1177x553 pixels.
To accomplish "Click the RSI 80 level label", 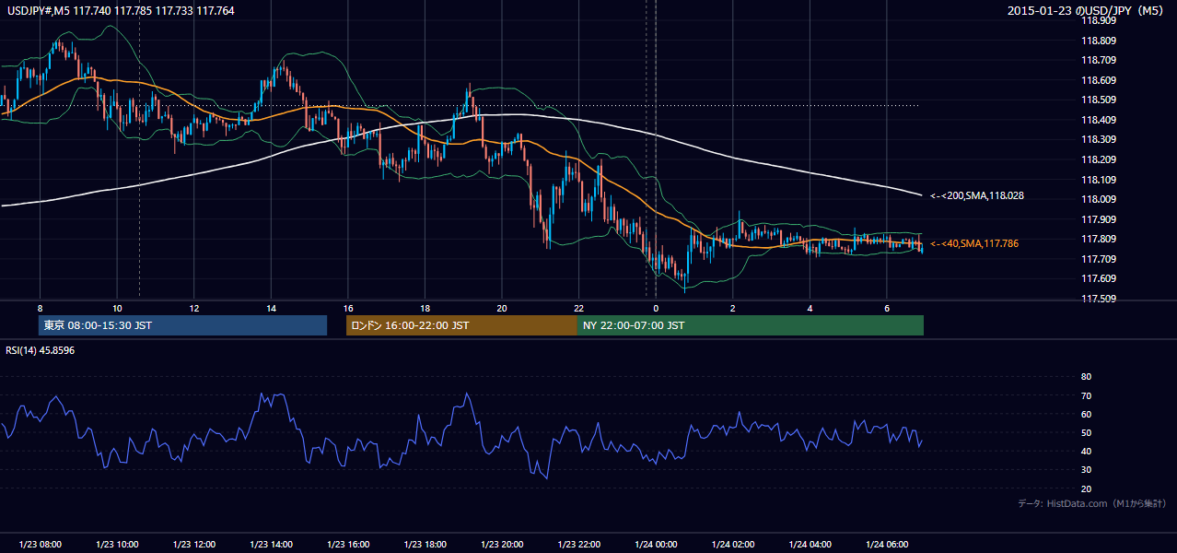I will (x=1086, y=377).
